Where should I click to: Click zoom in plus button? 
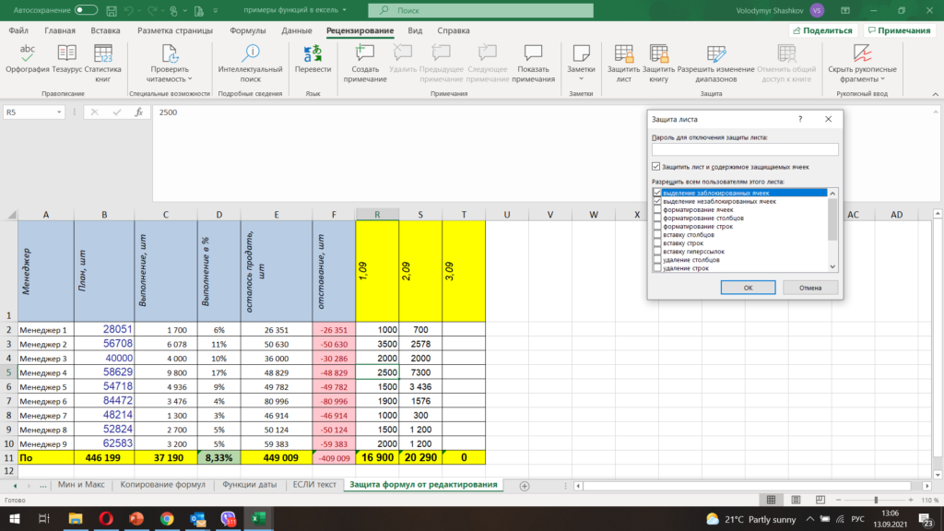point(911,500)
